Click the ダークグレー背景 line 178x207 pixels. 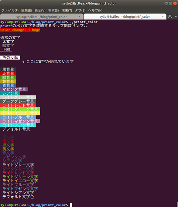(x=18, y=102)
